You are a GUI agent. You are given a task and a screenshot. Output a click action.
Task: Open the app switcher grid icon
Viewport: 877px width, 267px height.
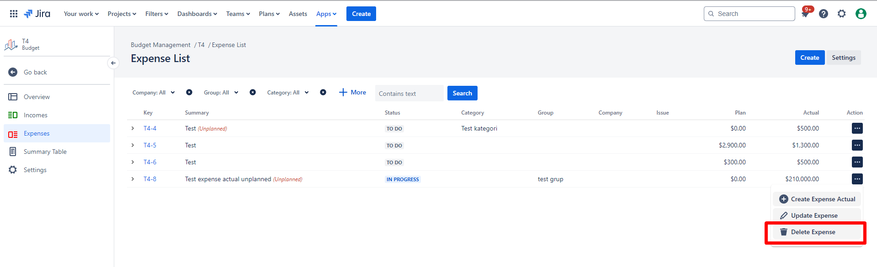tap(14, 14)
